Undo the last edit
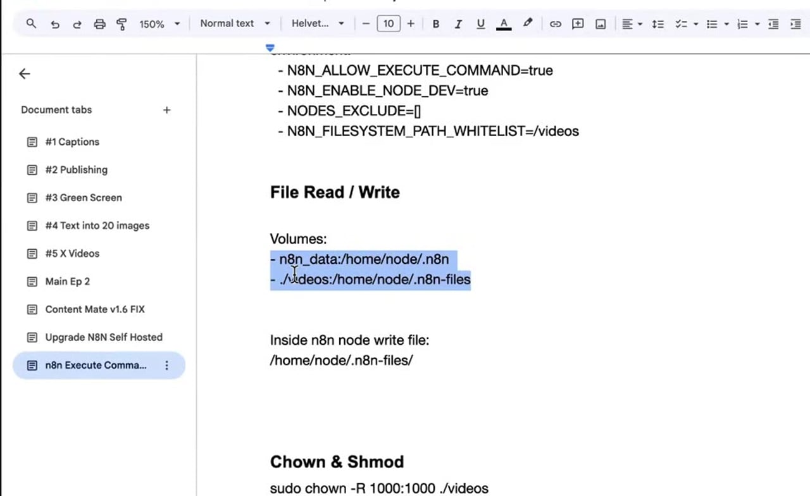Screen dimensions: 810x496 (55, 24)
